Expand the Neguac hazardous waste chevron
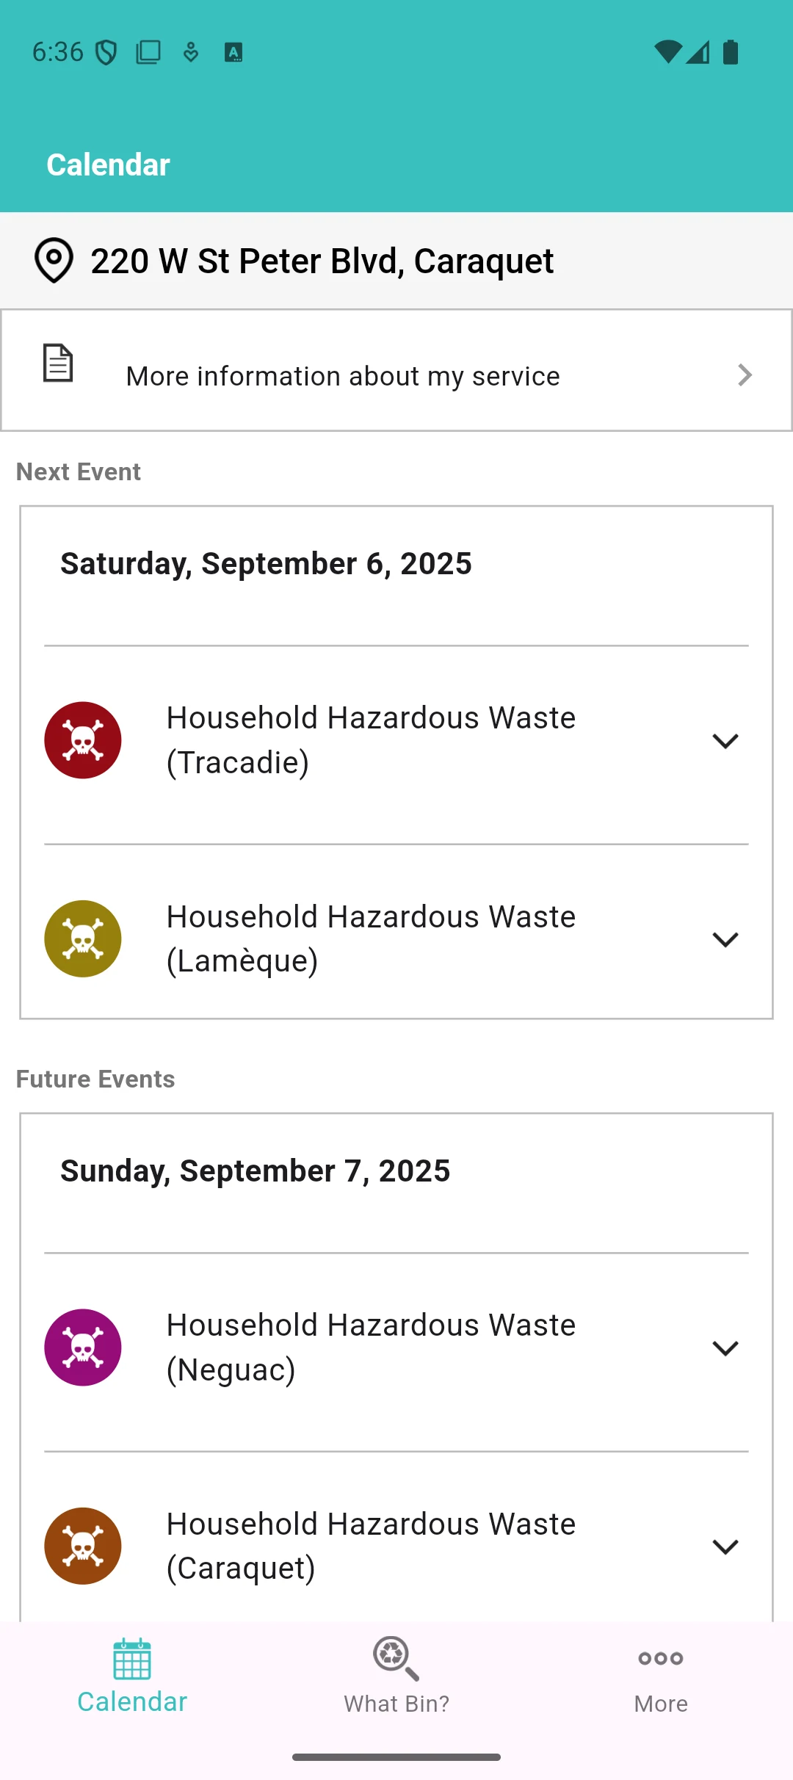Viewport: 793px width, 1780px height. [725, 1348]
